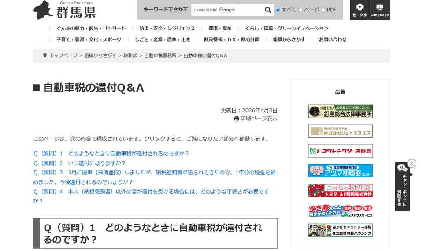
Task: Jump to Q3 5月に廃車 link
Action: point(154,177)
